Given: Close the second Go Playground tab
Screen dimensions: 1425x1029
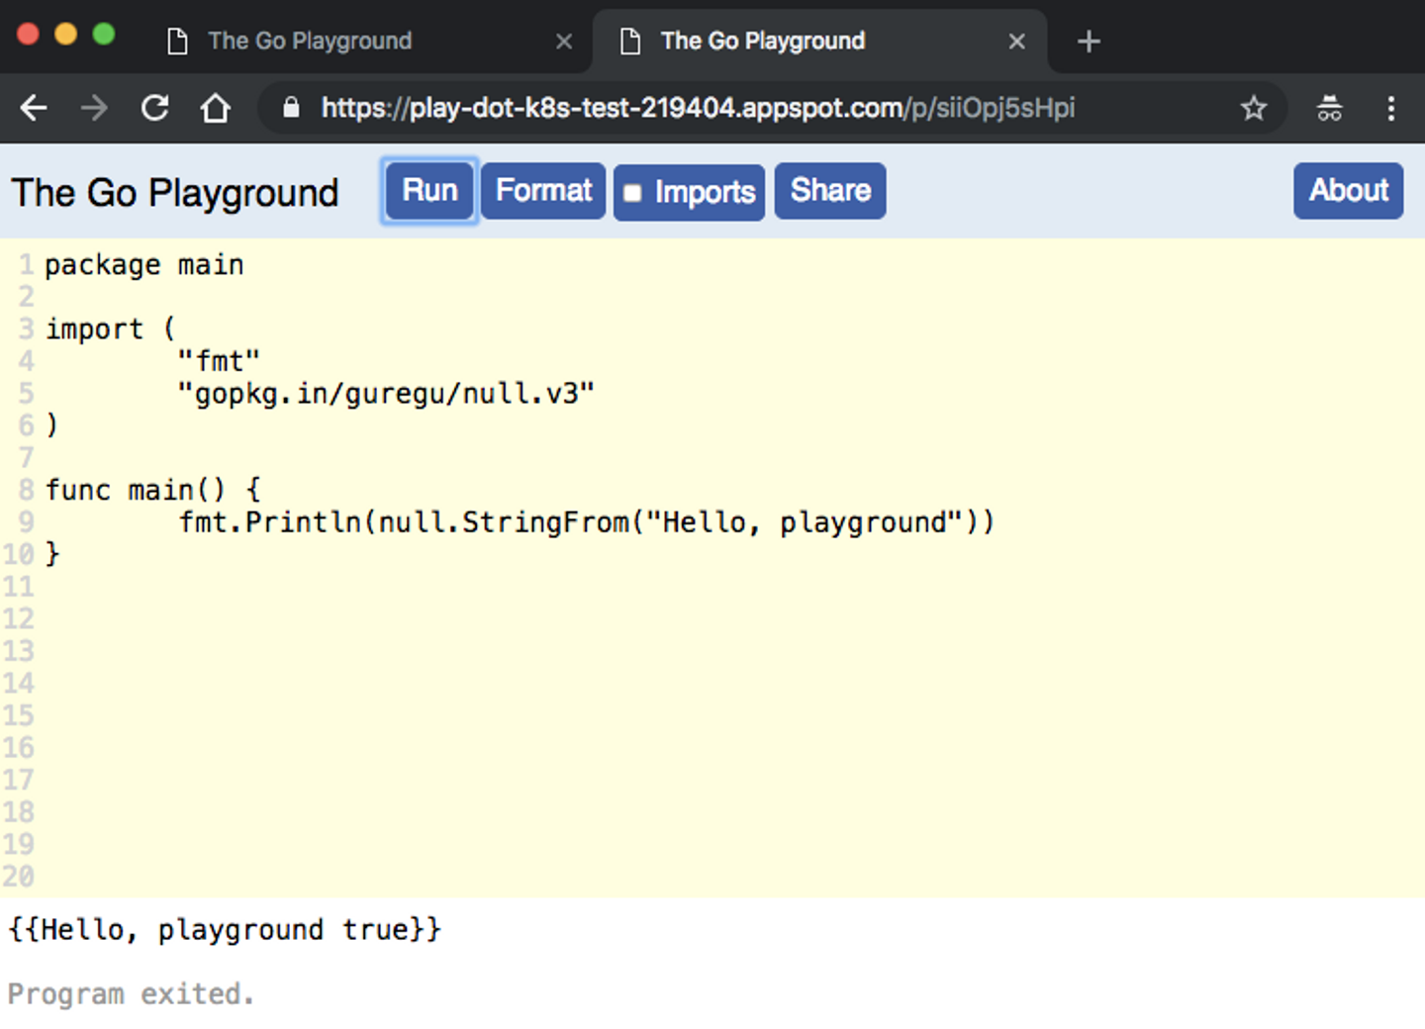Looking at the screenshot, I should [1016, 42].
